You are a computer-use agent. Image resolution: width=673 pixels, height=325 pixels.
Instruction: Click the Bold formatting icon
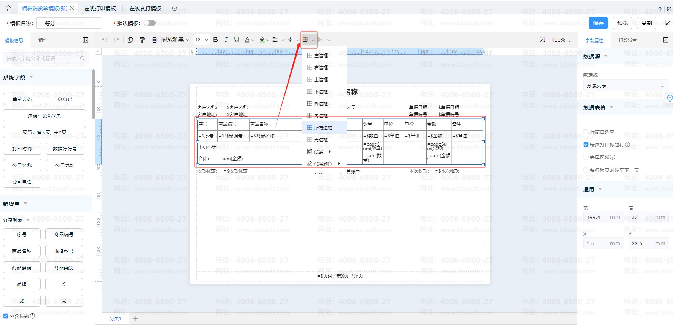pos(216,40)
